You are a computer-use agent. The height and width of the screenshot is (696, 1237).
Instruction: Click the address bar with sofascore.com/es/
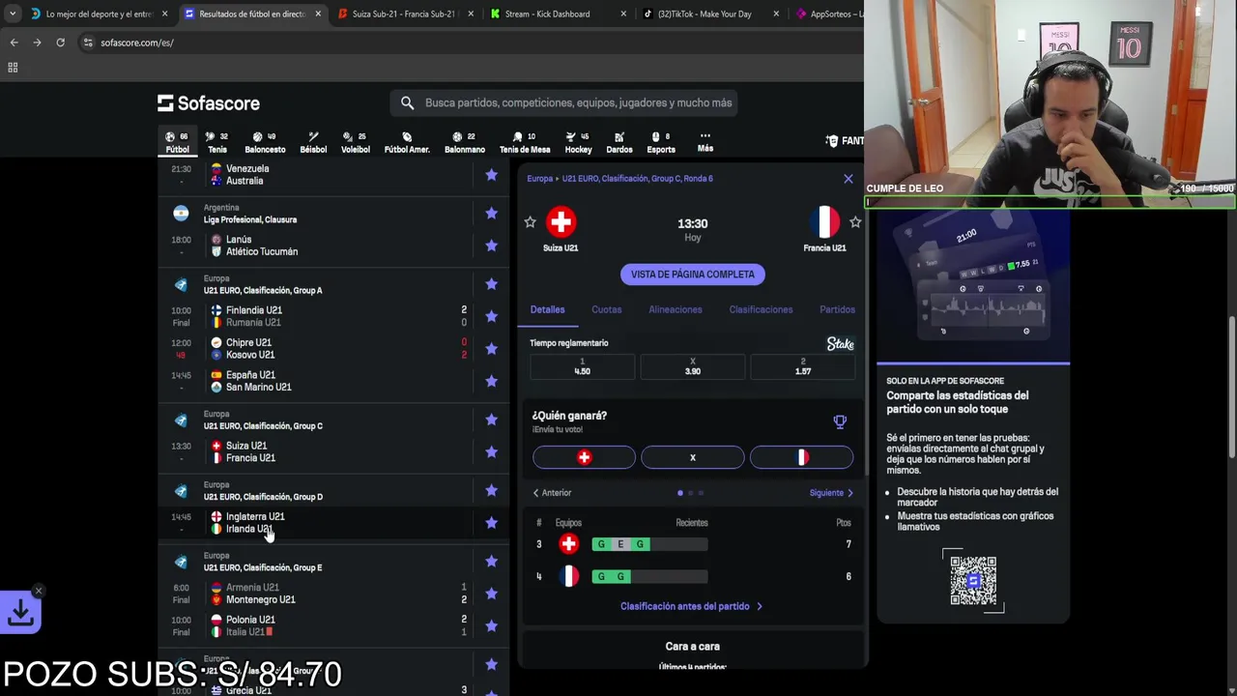469,43
